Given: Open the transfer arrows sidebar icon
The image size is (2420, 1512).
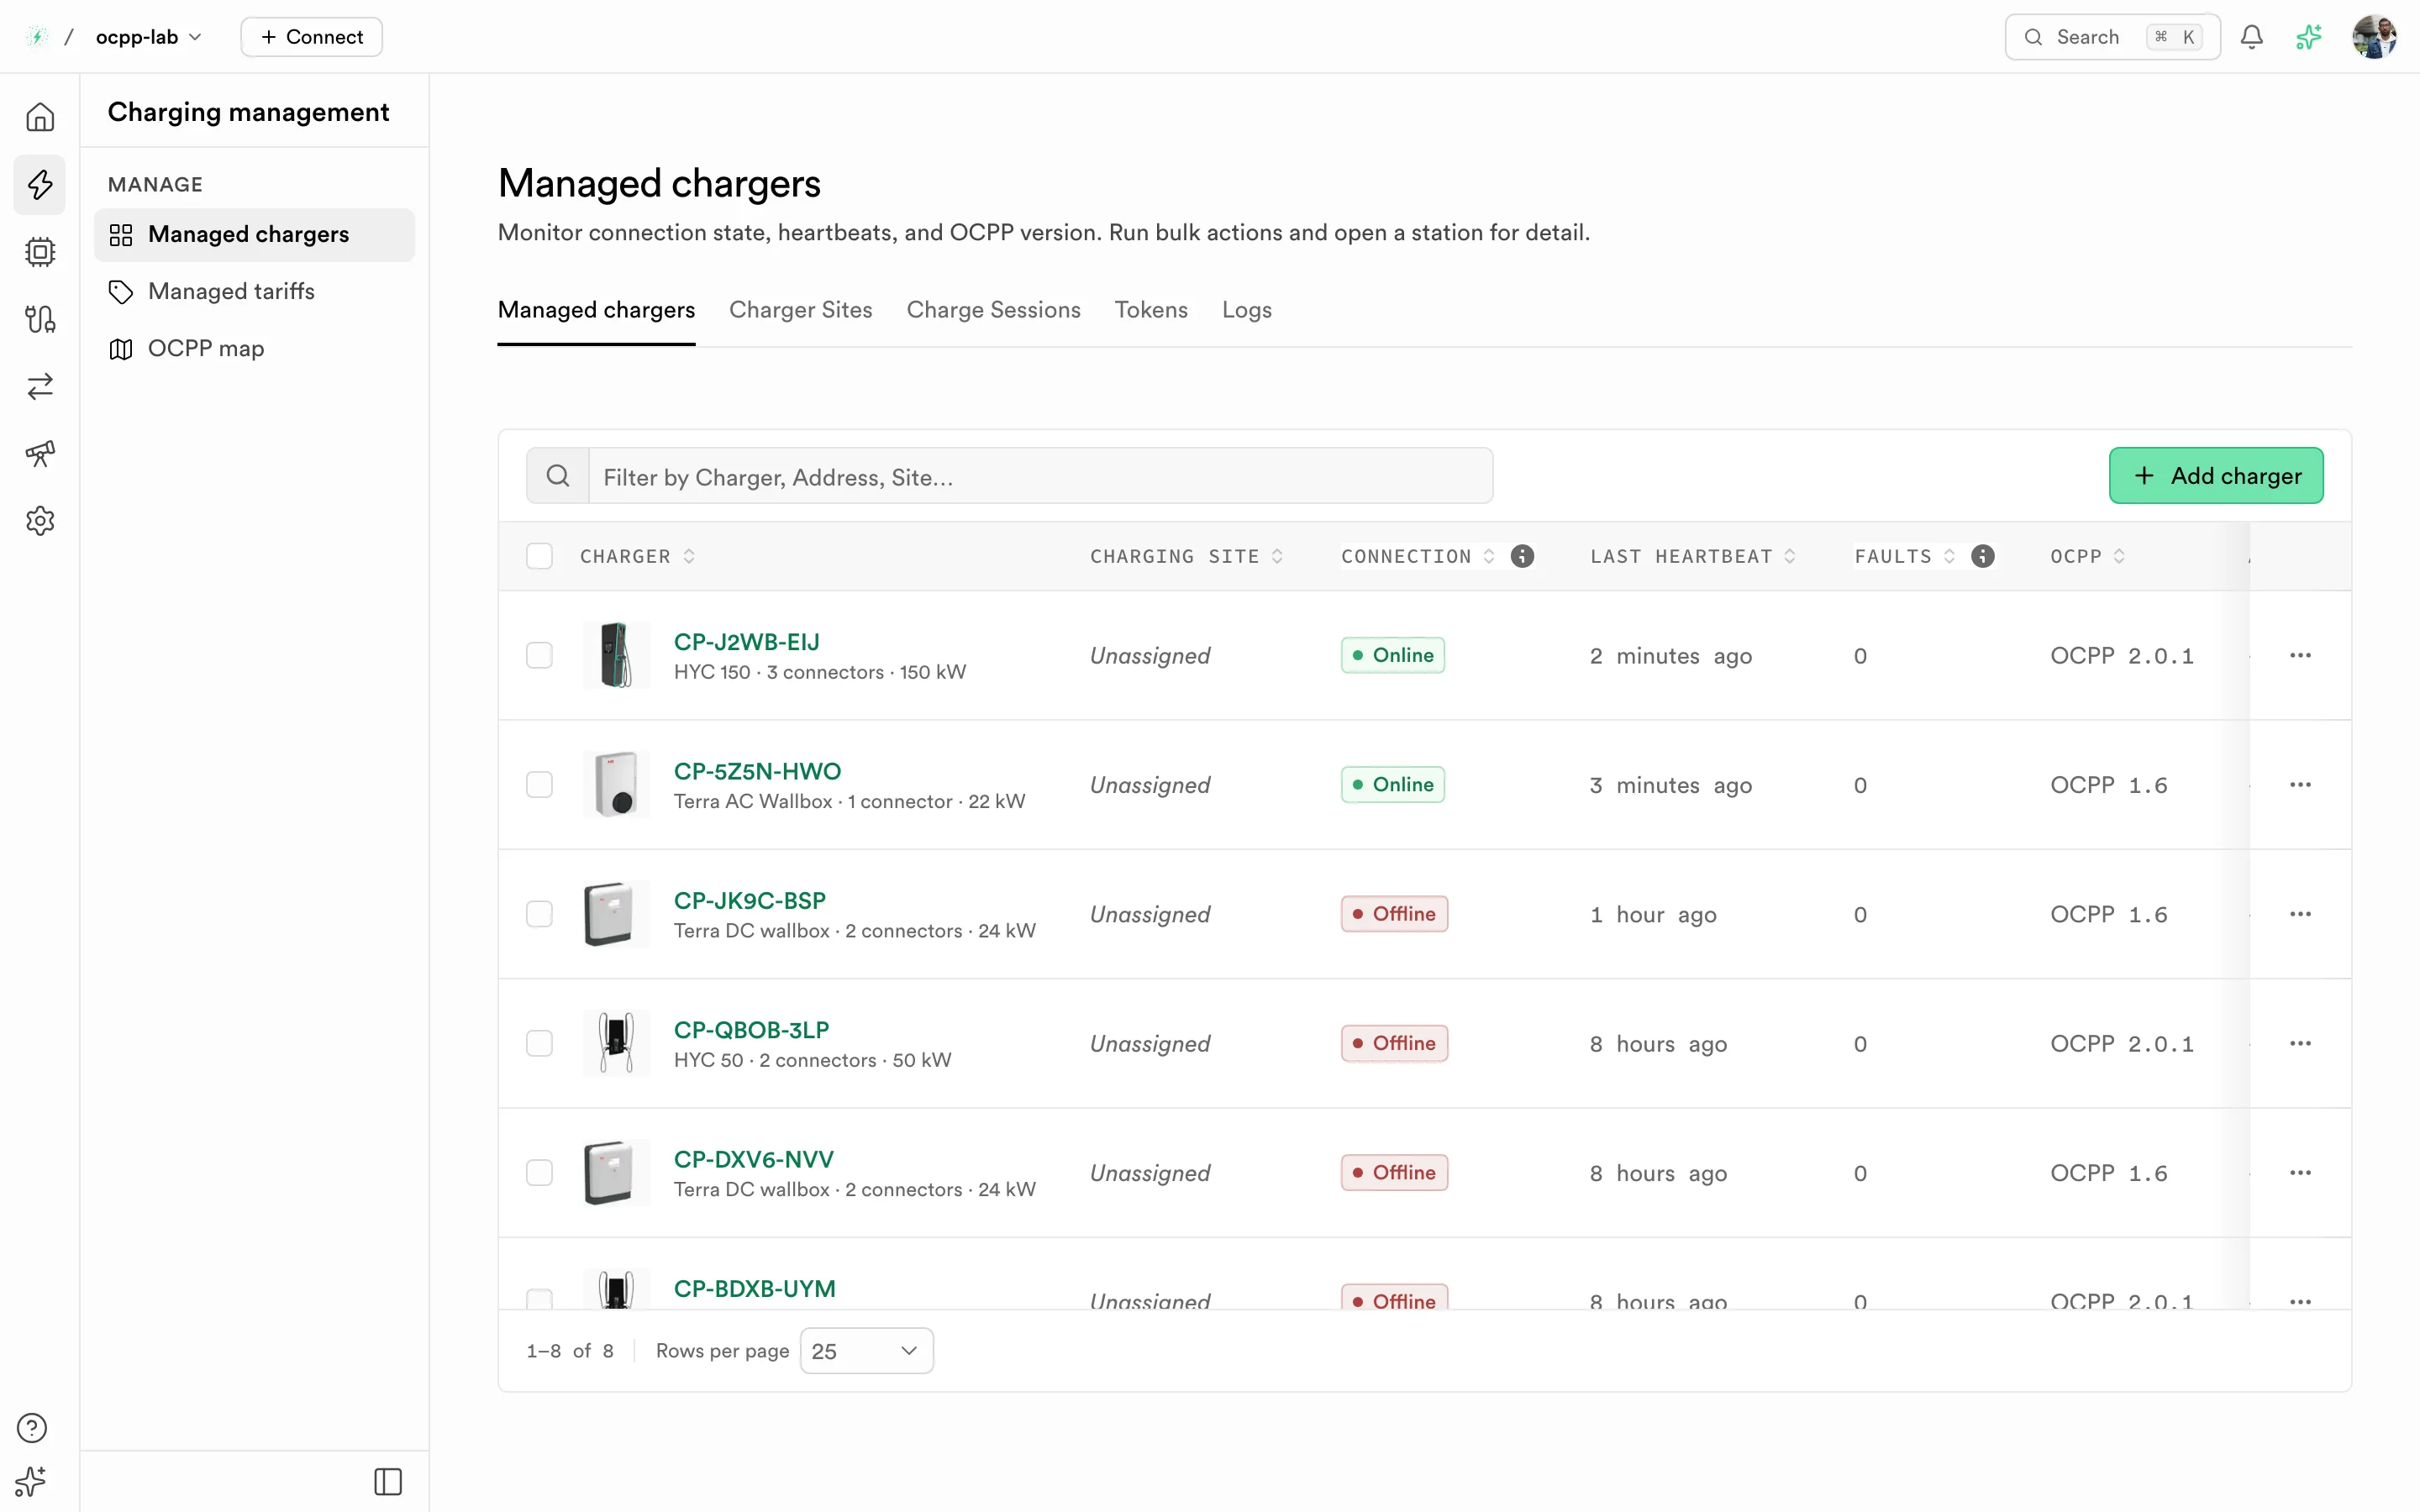Looking at the screenshot, I should pos(40,386).
